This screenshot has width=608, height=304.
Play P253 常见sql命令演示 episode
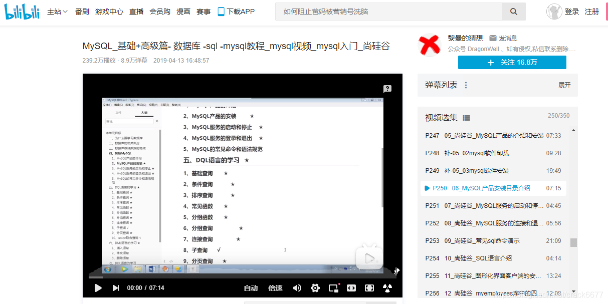pos(493,241)
